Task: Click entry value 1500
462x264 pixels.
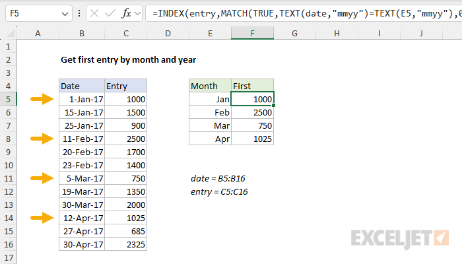Action: coord(126,113)
